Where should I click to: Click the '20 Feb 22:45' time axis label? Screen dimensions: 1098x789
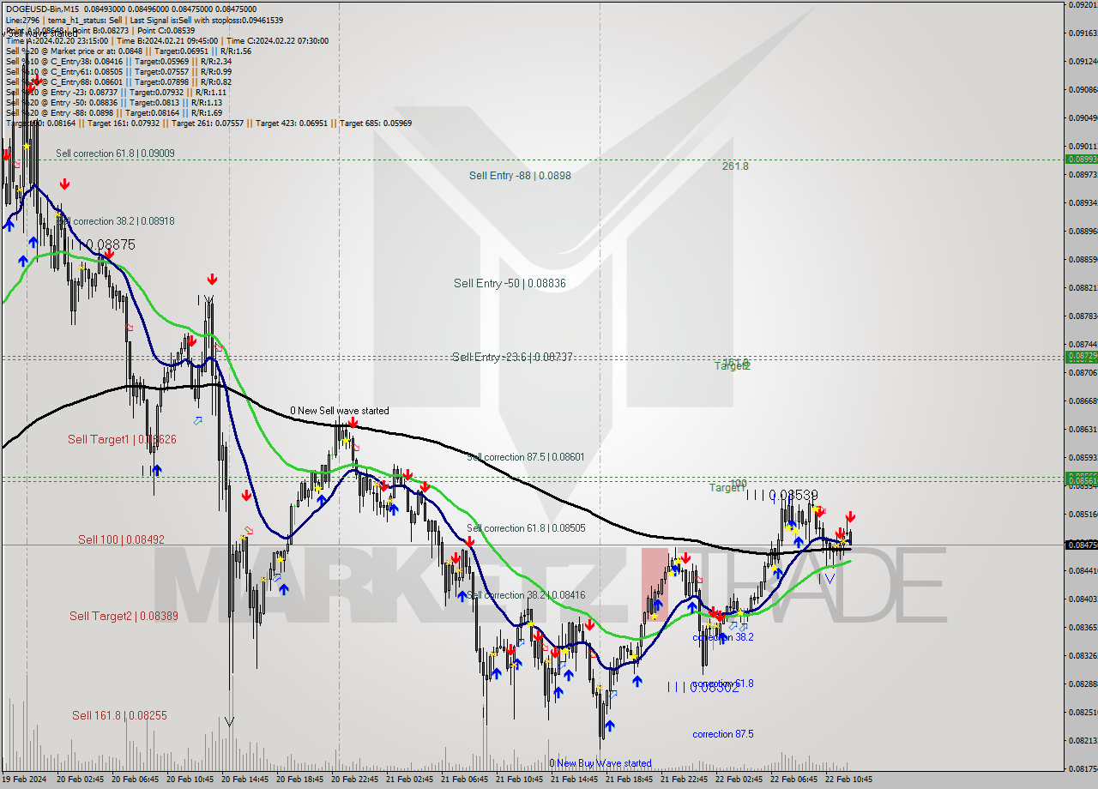tap(355, 780)
